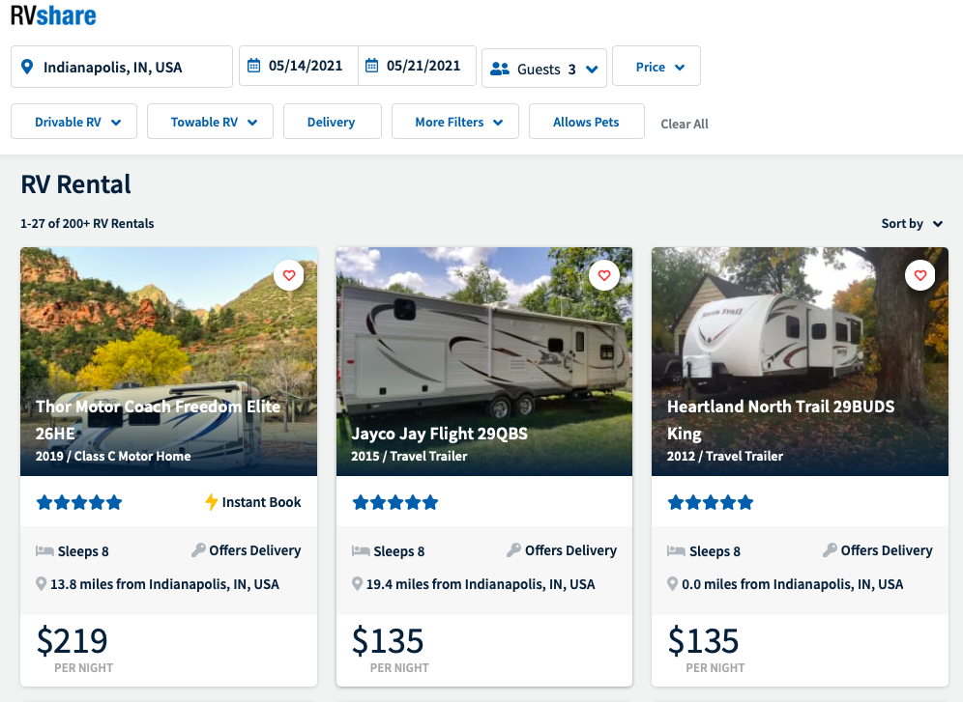963x702 pixels.
Task: Open the Price filter dropdown
Action: click(x=657, y=67)
